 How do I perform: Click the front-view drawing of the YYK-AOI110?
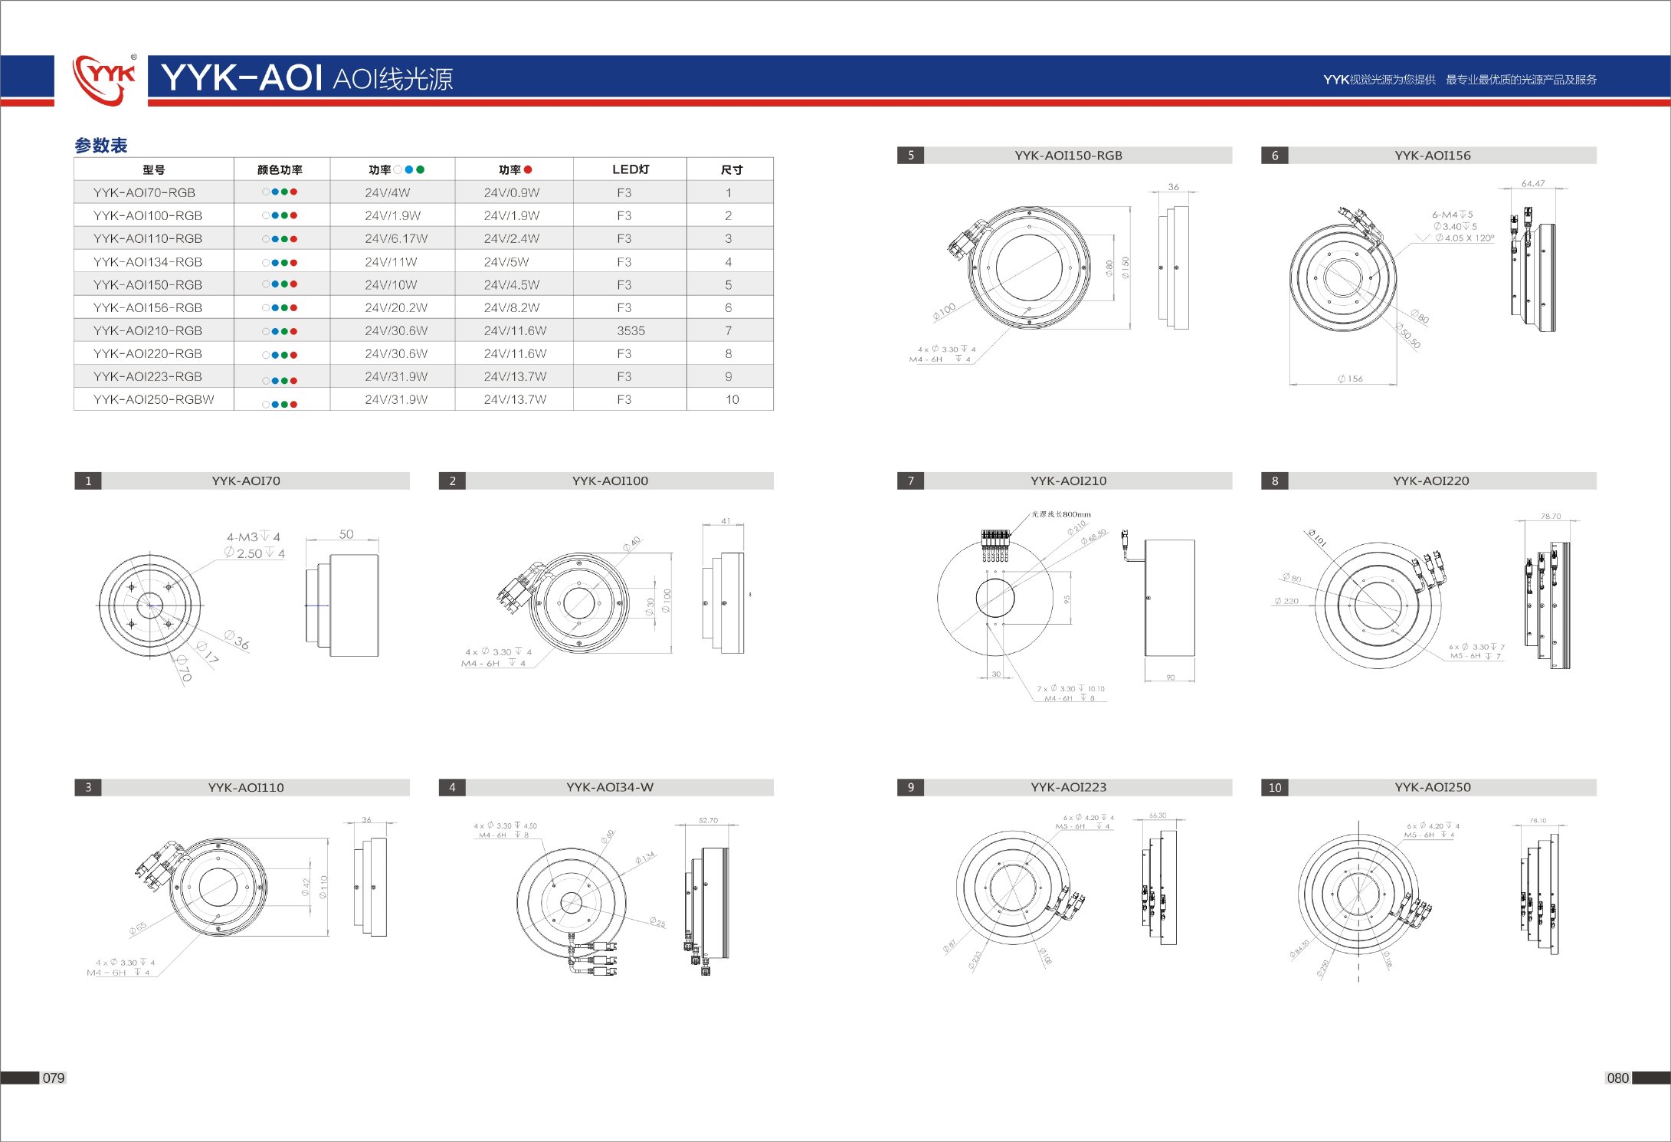coord(218,887)
